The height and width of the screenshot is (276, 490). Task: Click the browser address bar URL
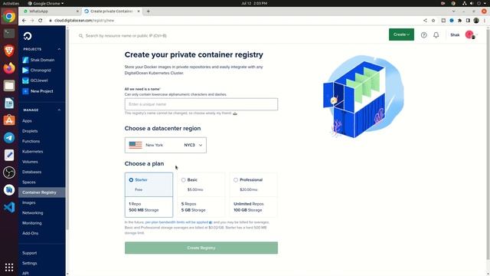(x=84, y=21)
